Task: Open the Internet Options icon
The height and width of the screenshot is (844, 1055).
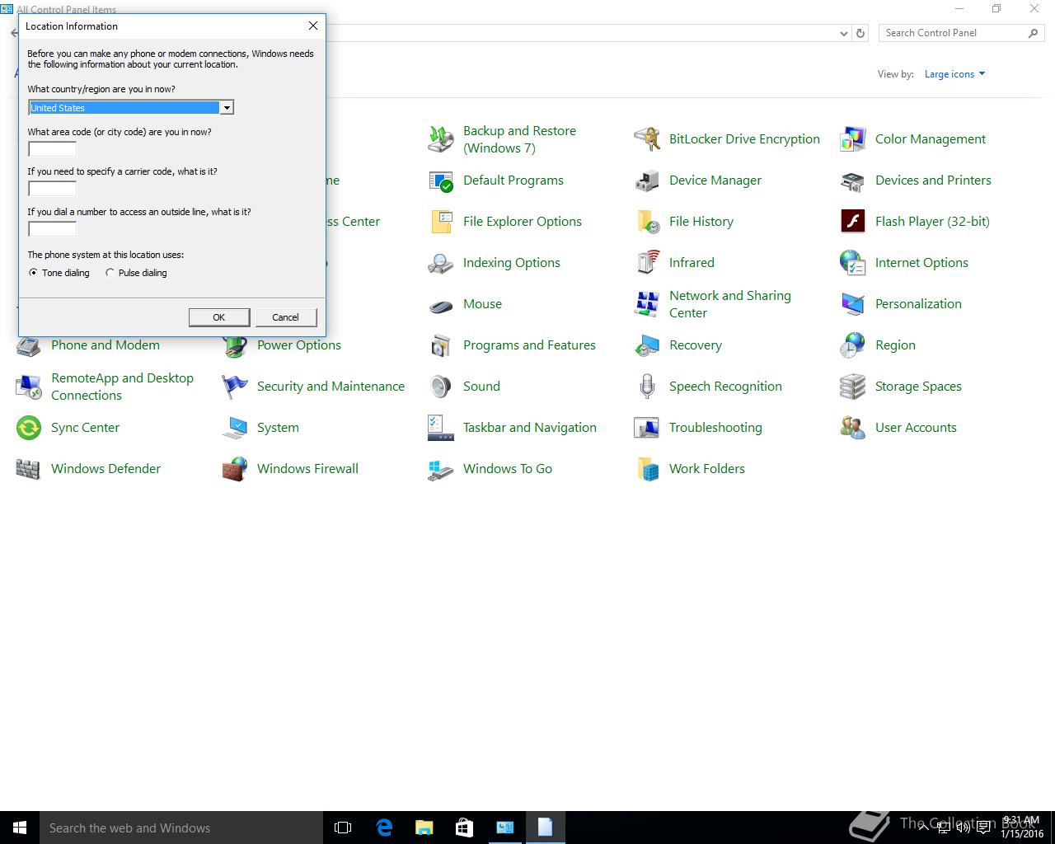Action: (x=853, y=263)
